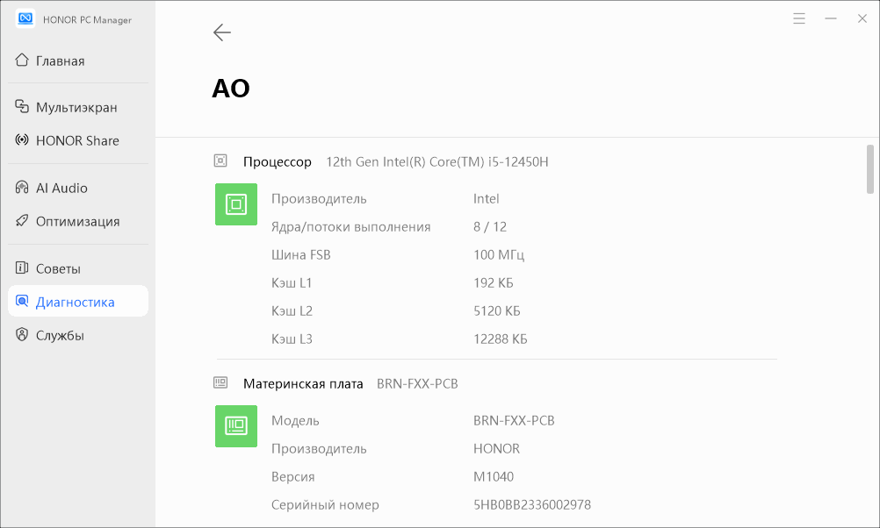Select Службы in the sidebar
Viewport: 880px width, 528px height.
(60, 335)
